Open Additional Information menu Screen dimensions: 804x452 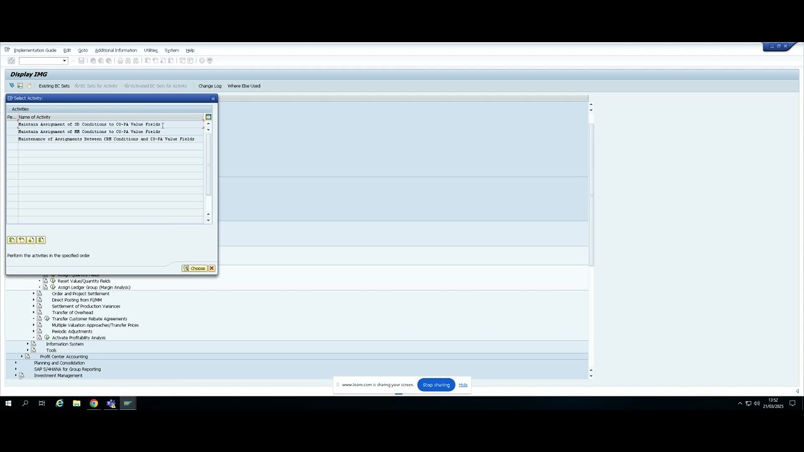116,50
